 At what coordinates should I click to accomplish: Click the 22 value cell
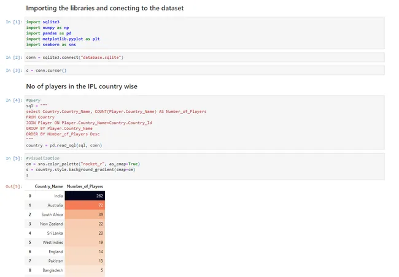coord(85,224)
